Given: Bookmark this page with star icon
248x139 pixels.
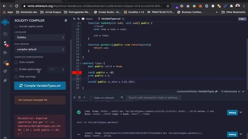Looking at the screenshot, I should click(168, 6).
